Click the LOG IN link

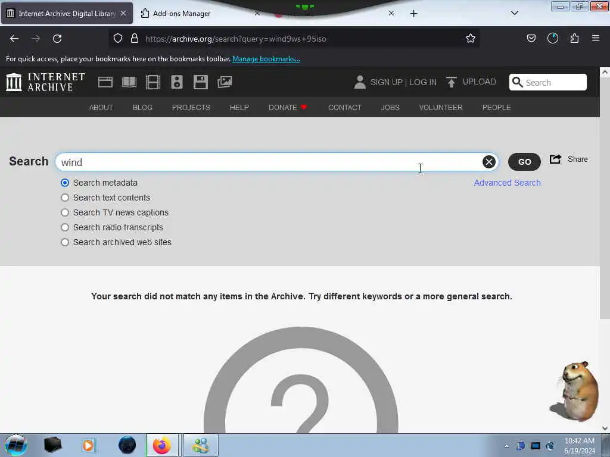423,82
